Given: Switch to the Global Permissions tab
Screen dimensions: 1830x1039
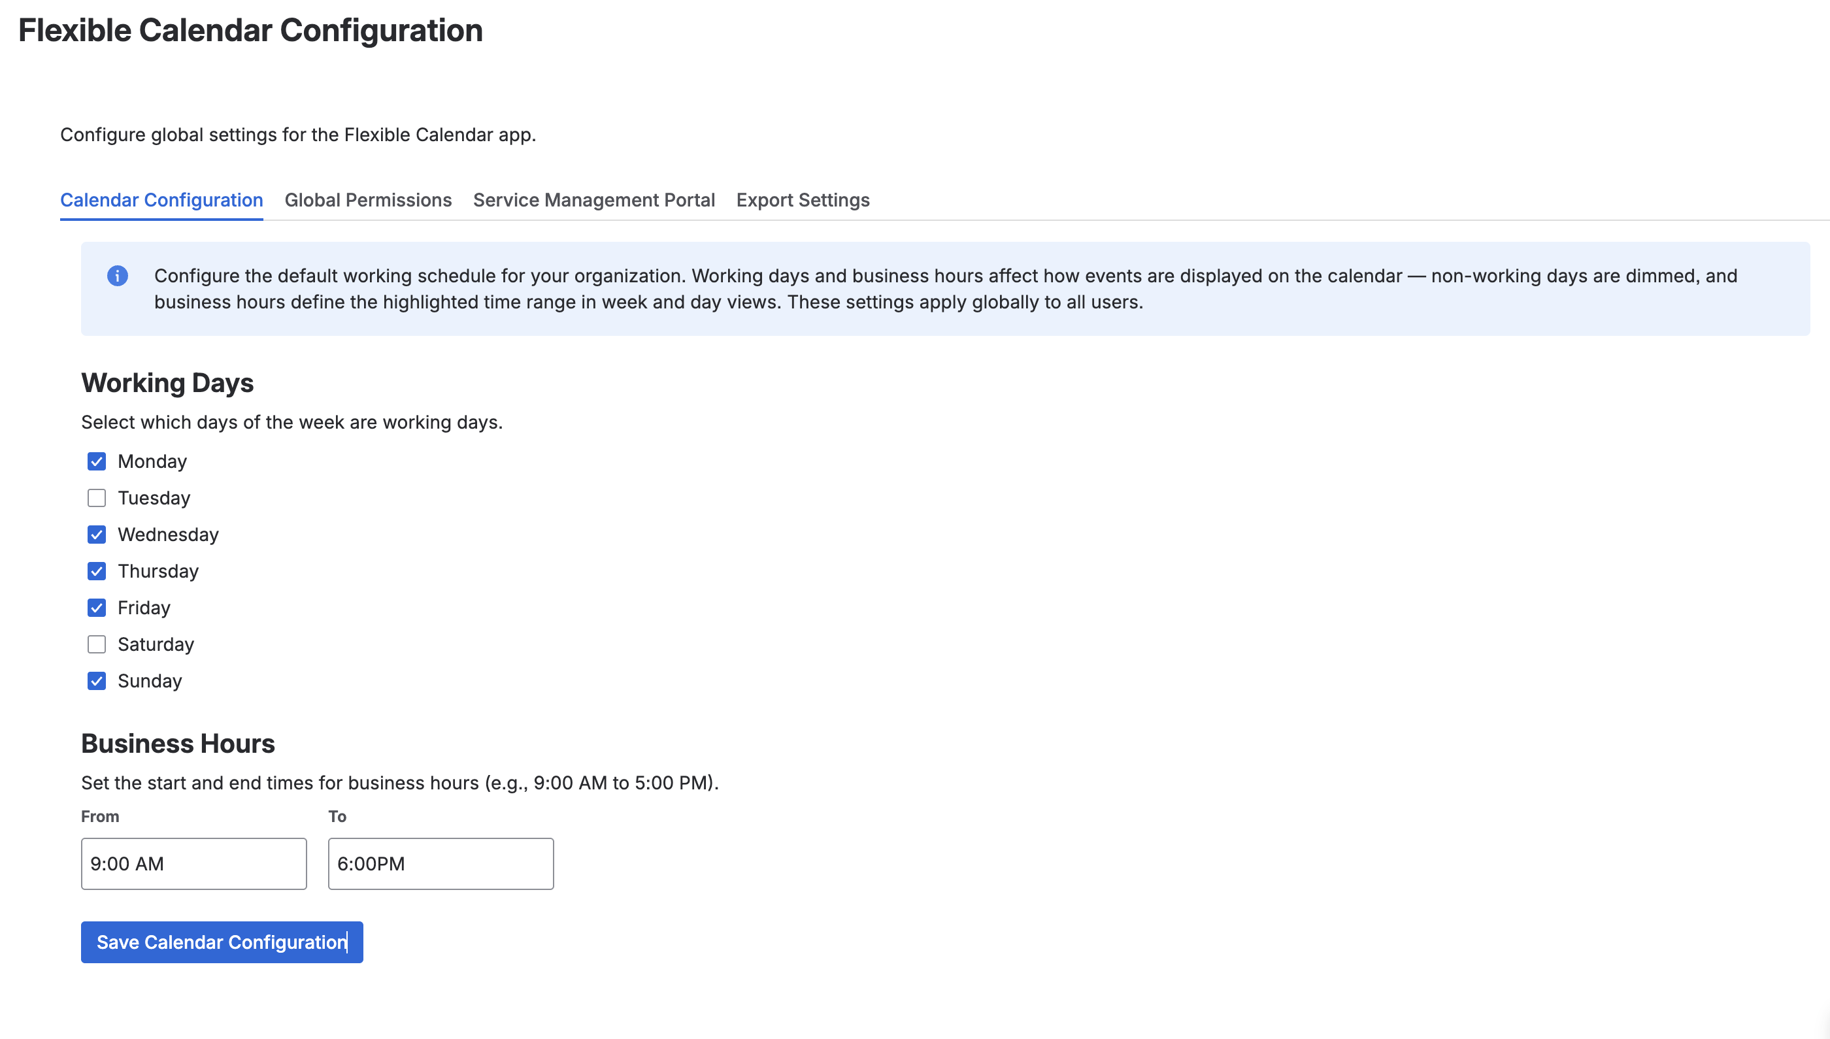Looking at the screenshot, I should (x=368, y=201).
